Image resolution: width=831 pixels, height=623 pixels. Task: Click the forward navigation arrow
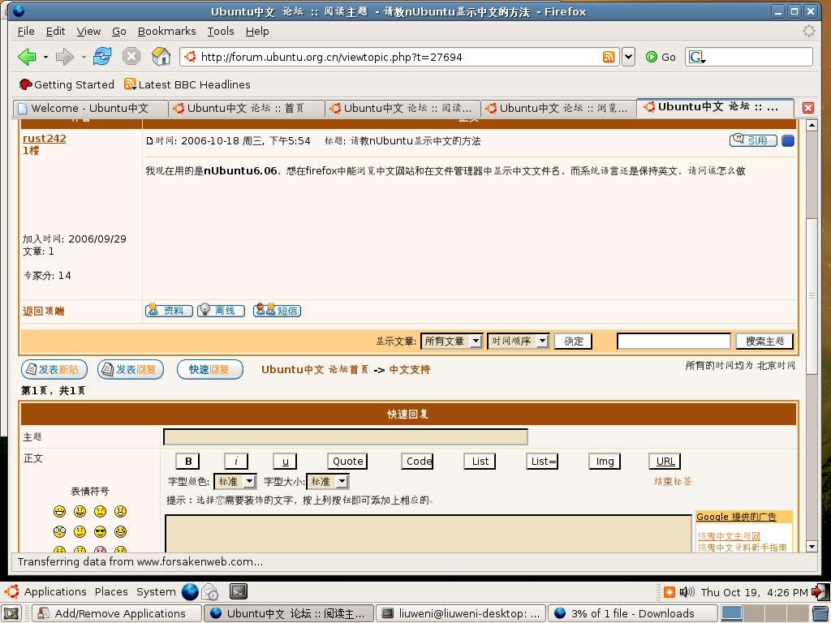[64, 57]
